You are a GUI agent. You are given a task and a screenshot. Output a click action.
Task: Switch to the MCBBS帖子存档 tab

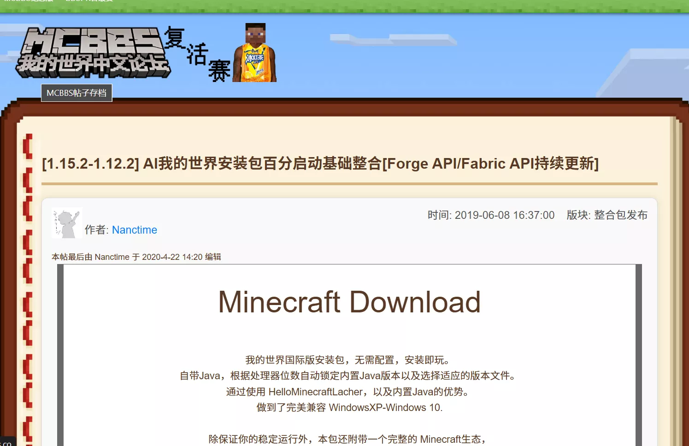pos(77,93)
